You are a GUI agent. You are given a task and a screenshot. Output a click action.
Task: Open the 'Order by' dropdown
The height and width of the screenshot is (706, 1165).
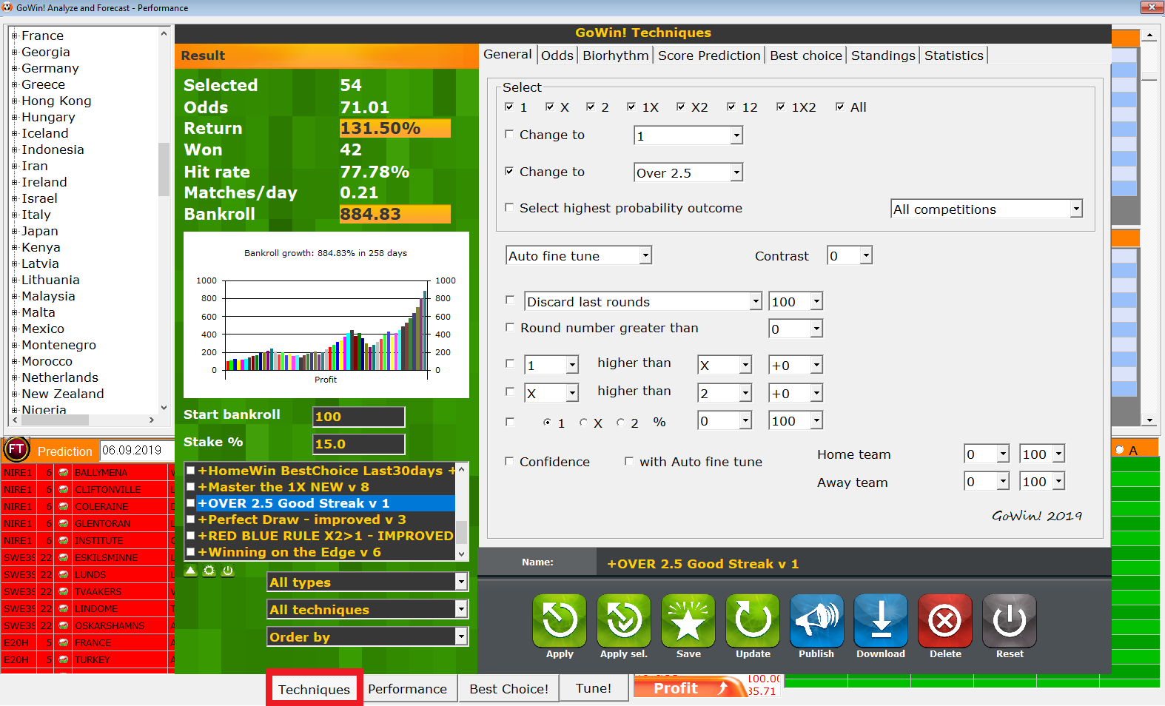[461, 636]
